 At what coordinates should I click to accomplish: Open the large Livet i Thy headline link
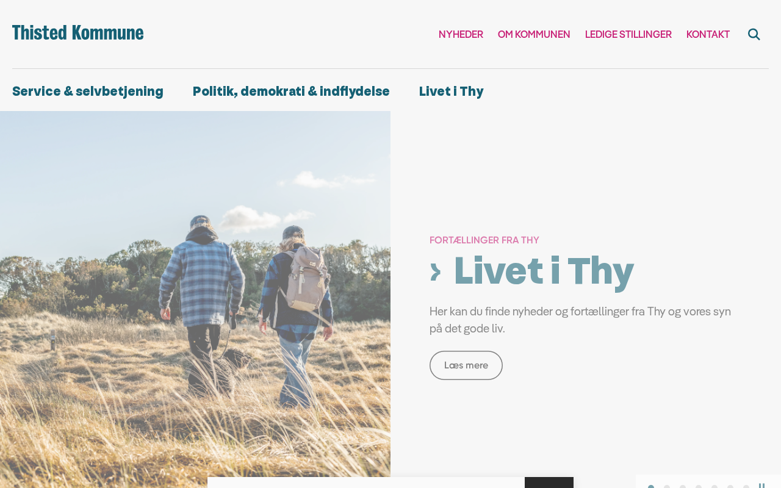(x=544, y=271)
